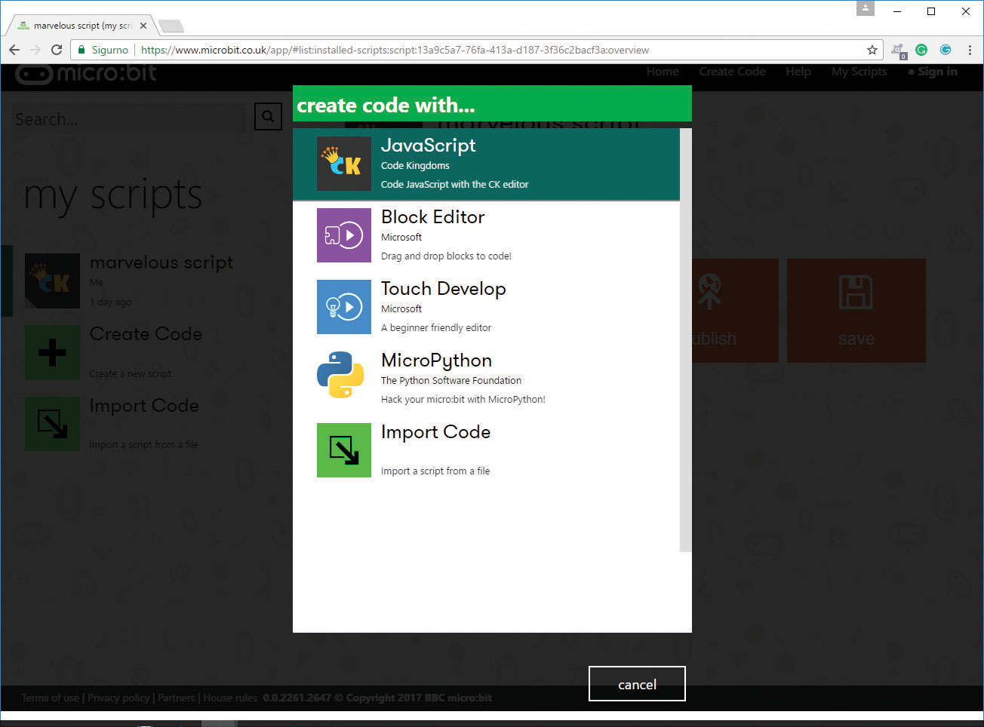The image size is (984, 727).
Task: Choose the Block Editor title
Action: (433, 217)
